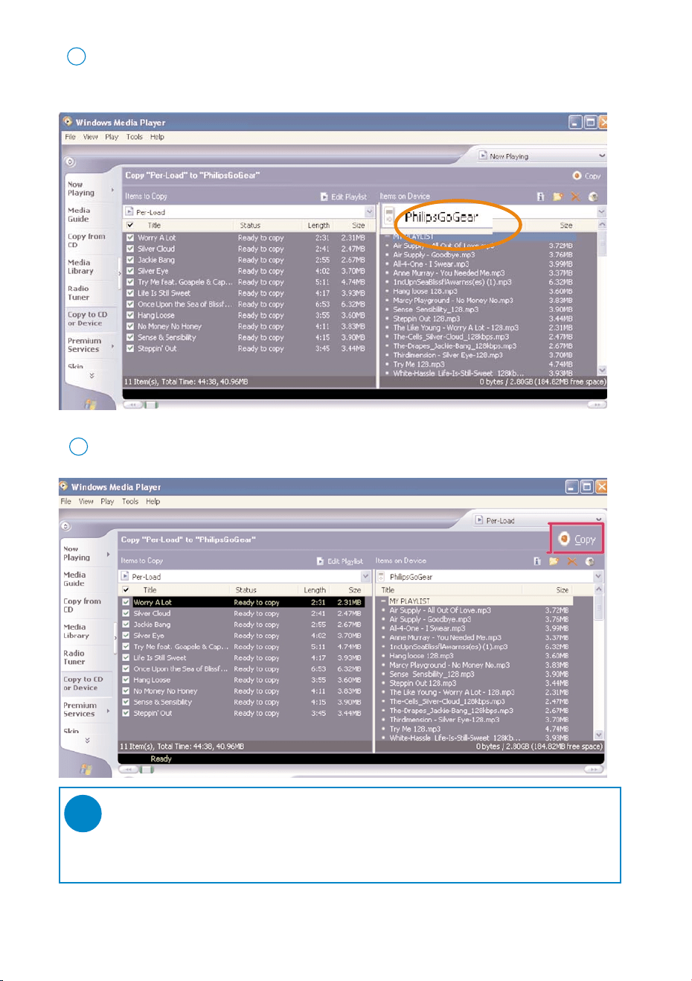Open the Per-Load playlist dropdown in upper window
Screen dimensions: 692x981
[x=369, y=212]
